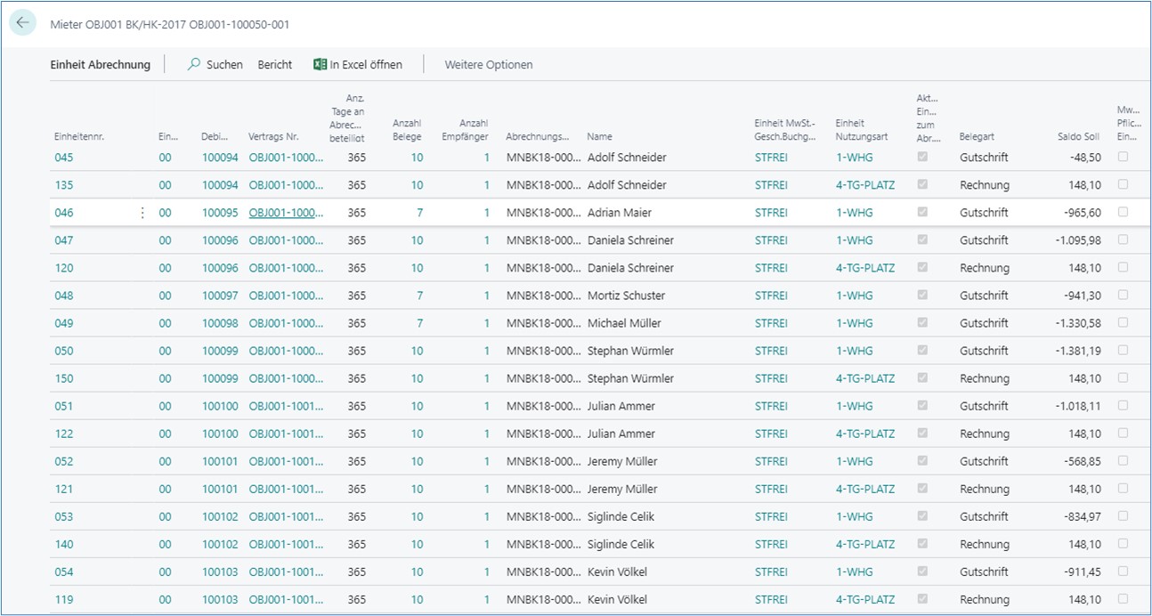Open Einheitennr. column header options
The width and height of the screenshot is (1152, 616).
79,137
